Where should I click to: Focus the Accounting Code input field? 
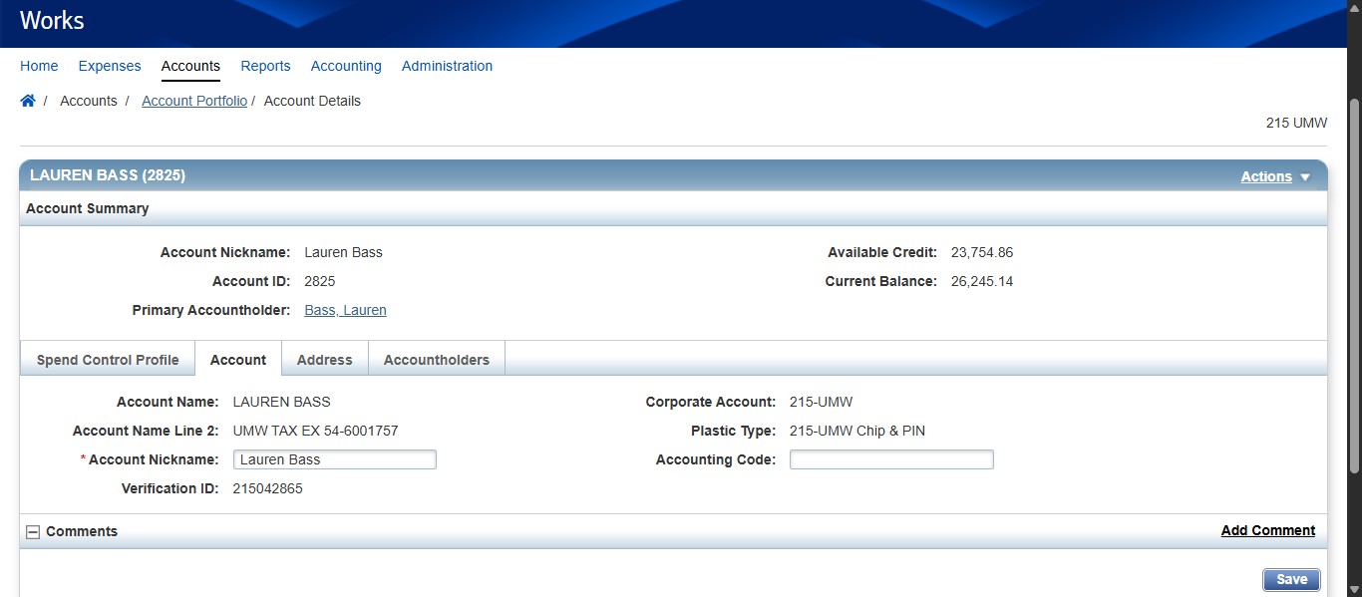pyautogui.click(x=891, y=459)
